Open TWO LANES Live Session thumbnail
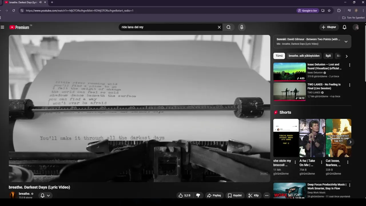Screen dimensions: 366x206 pos(290,92)
